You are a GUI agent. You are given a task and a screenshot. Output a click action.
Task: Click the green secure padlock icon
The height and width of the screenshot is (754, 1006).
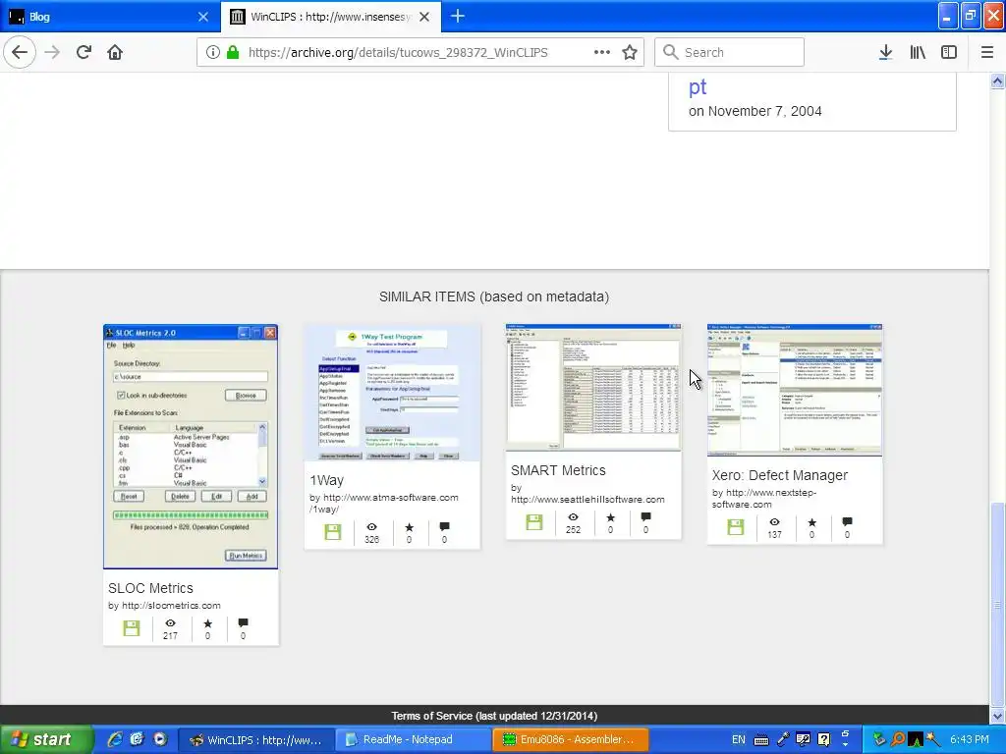[233, 53]
